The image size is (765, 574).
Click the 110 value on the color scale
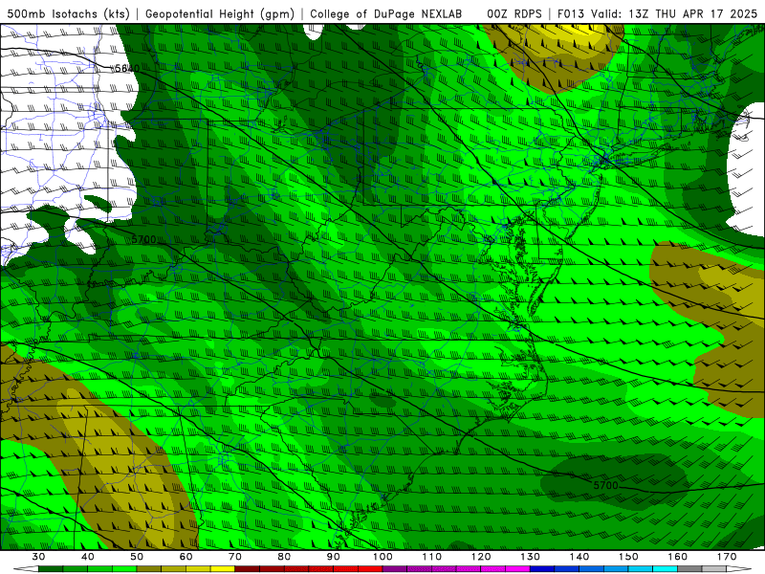[432, 557]
